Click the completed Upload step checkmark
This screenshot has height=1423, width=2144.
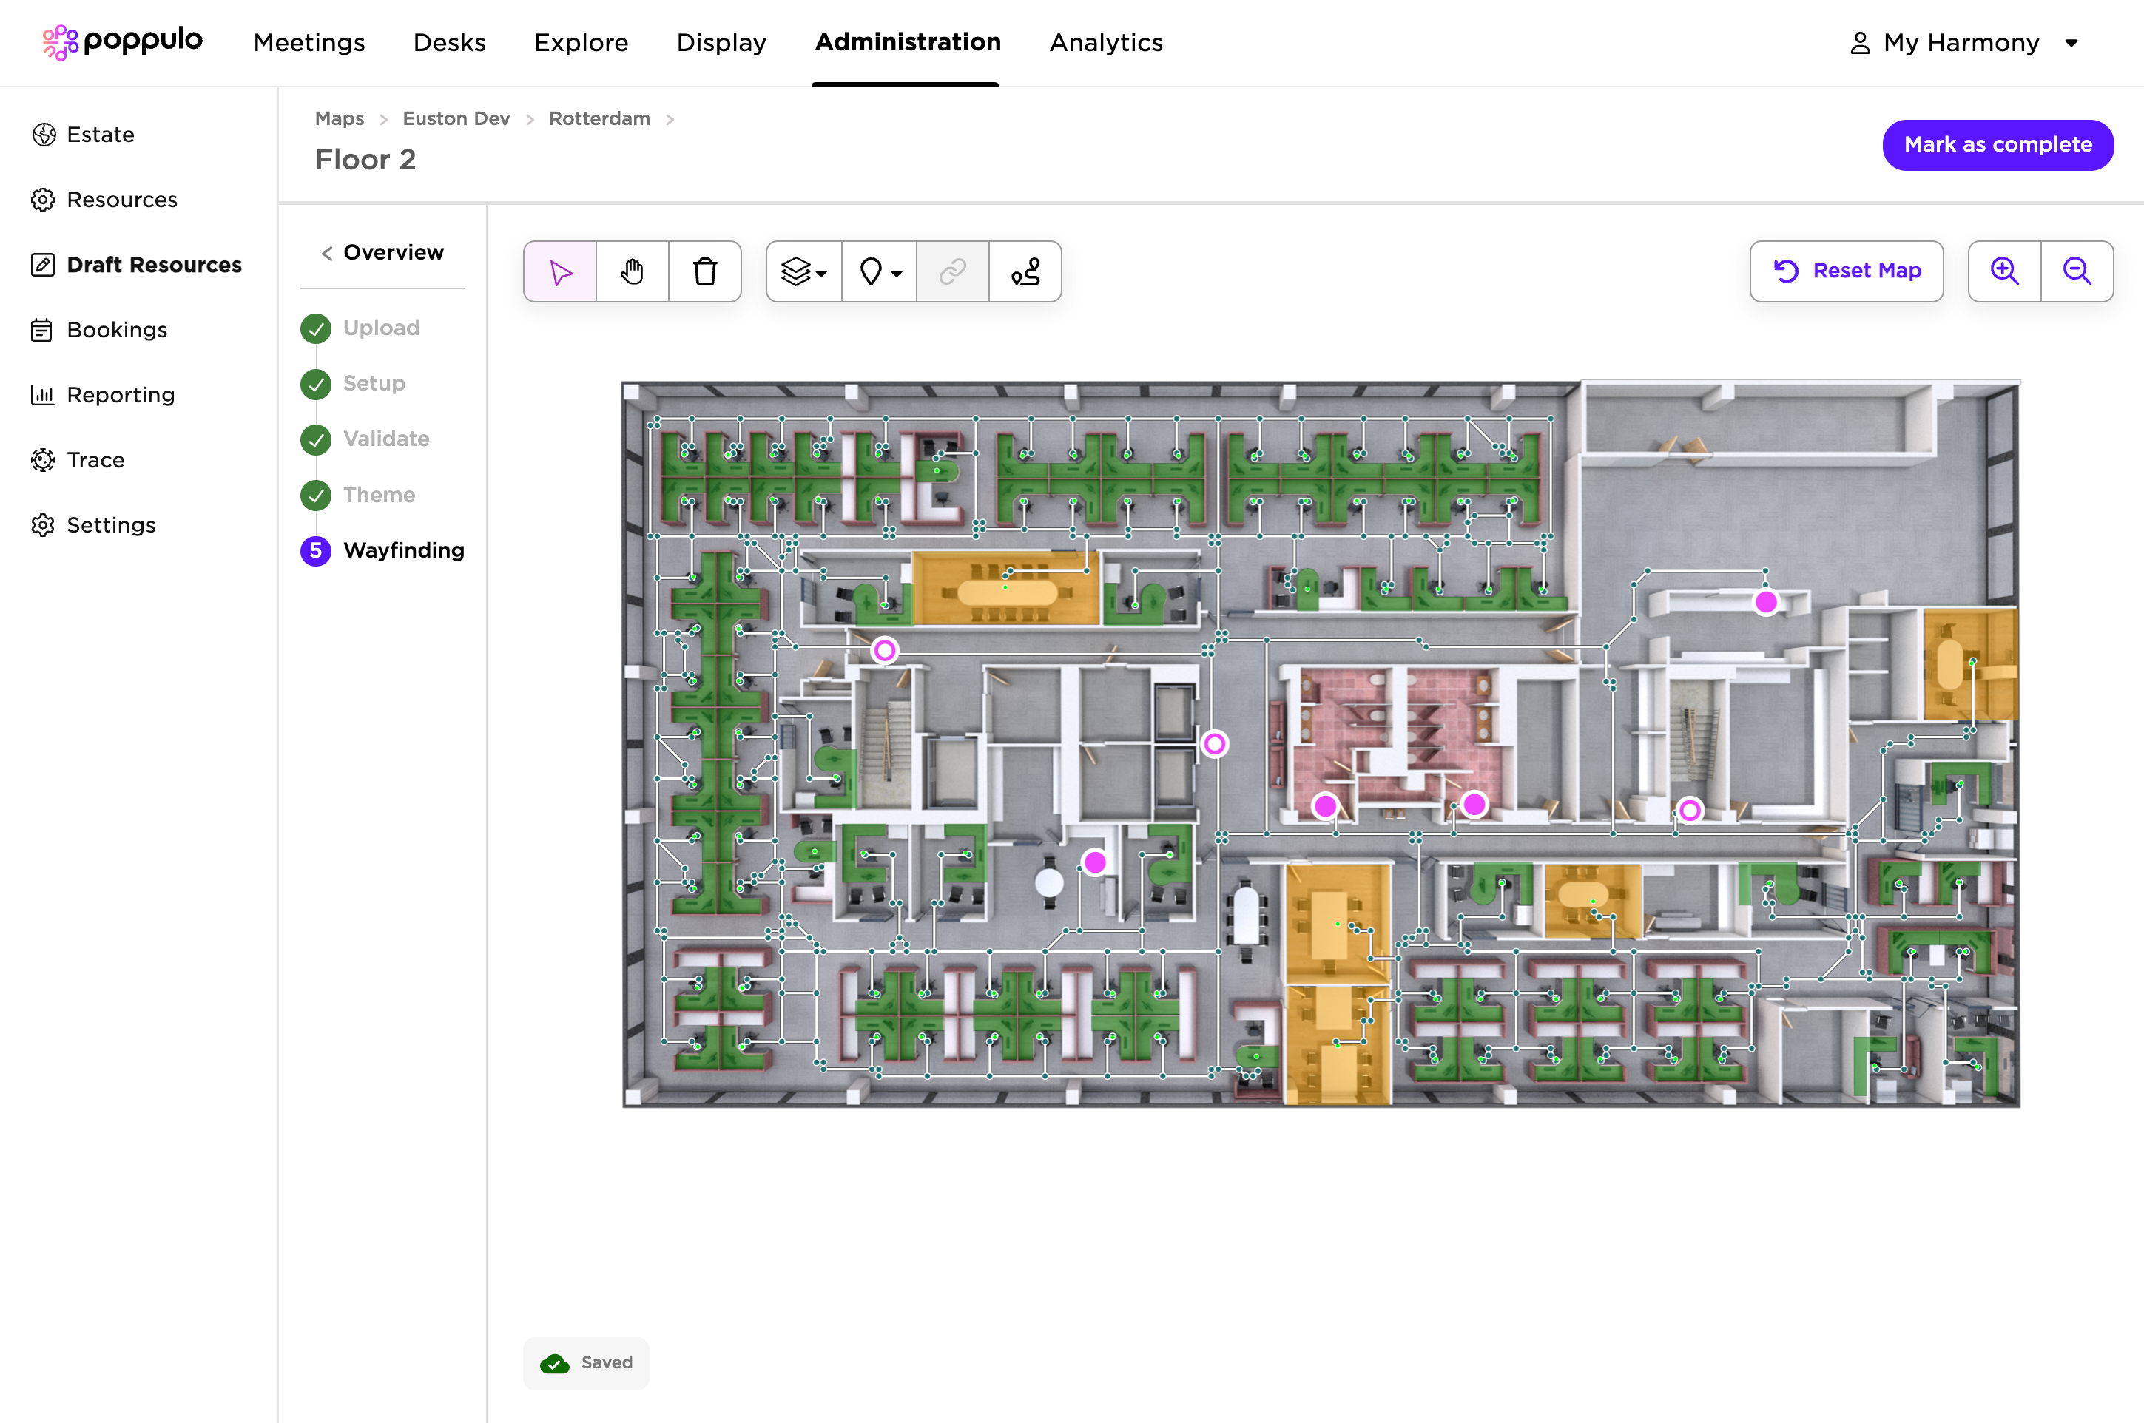coord(316,328)
